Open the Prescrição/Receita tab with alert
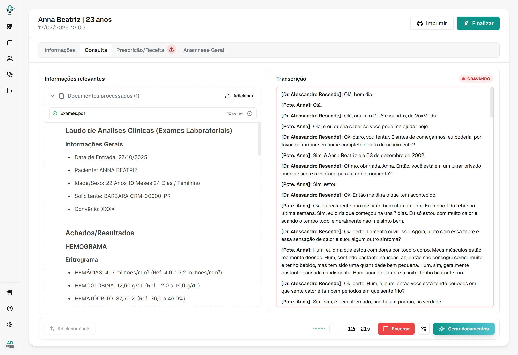518x355 pixels. [140, 50]
